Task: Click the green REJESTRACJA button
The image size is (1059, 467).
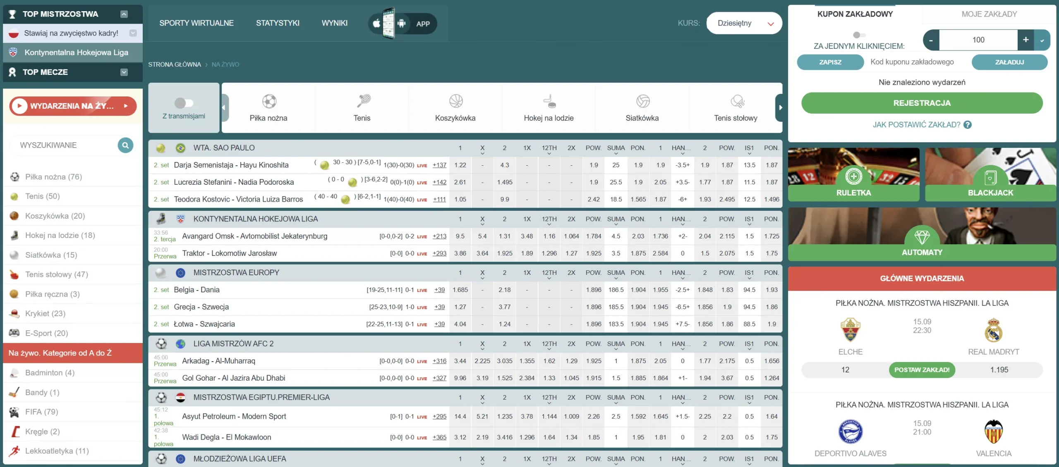Action: pos(922,103)
